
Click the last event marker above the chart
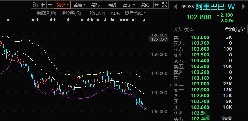click(144, 20)
